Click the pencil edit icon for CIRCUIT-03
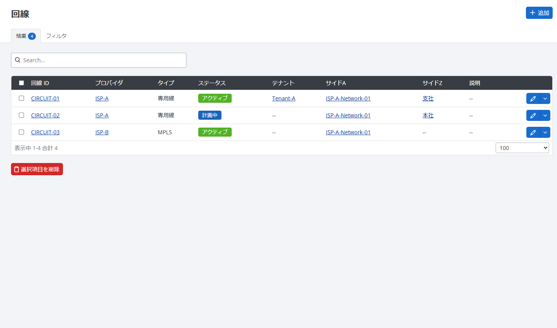This screenshot has width=557, height=328. point(533,132)
